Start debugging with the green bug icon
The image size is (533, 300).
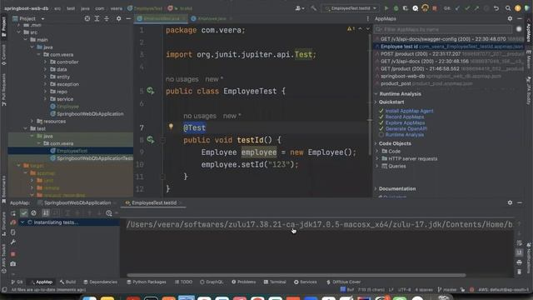(396, 8)
